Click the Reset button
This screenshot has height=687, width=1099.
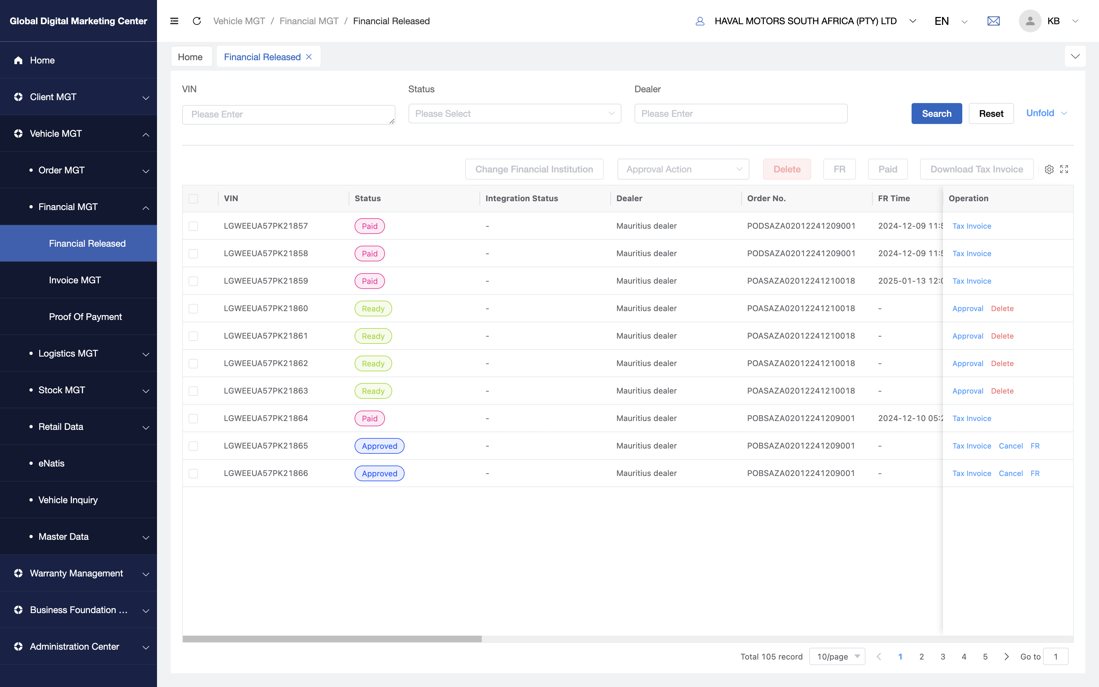[991, 114]
